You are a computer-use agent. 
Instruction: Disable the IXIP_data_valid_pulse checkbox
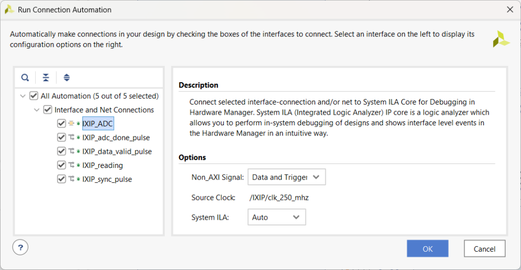[x=62, y=151]
